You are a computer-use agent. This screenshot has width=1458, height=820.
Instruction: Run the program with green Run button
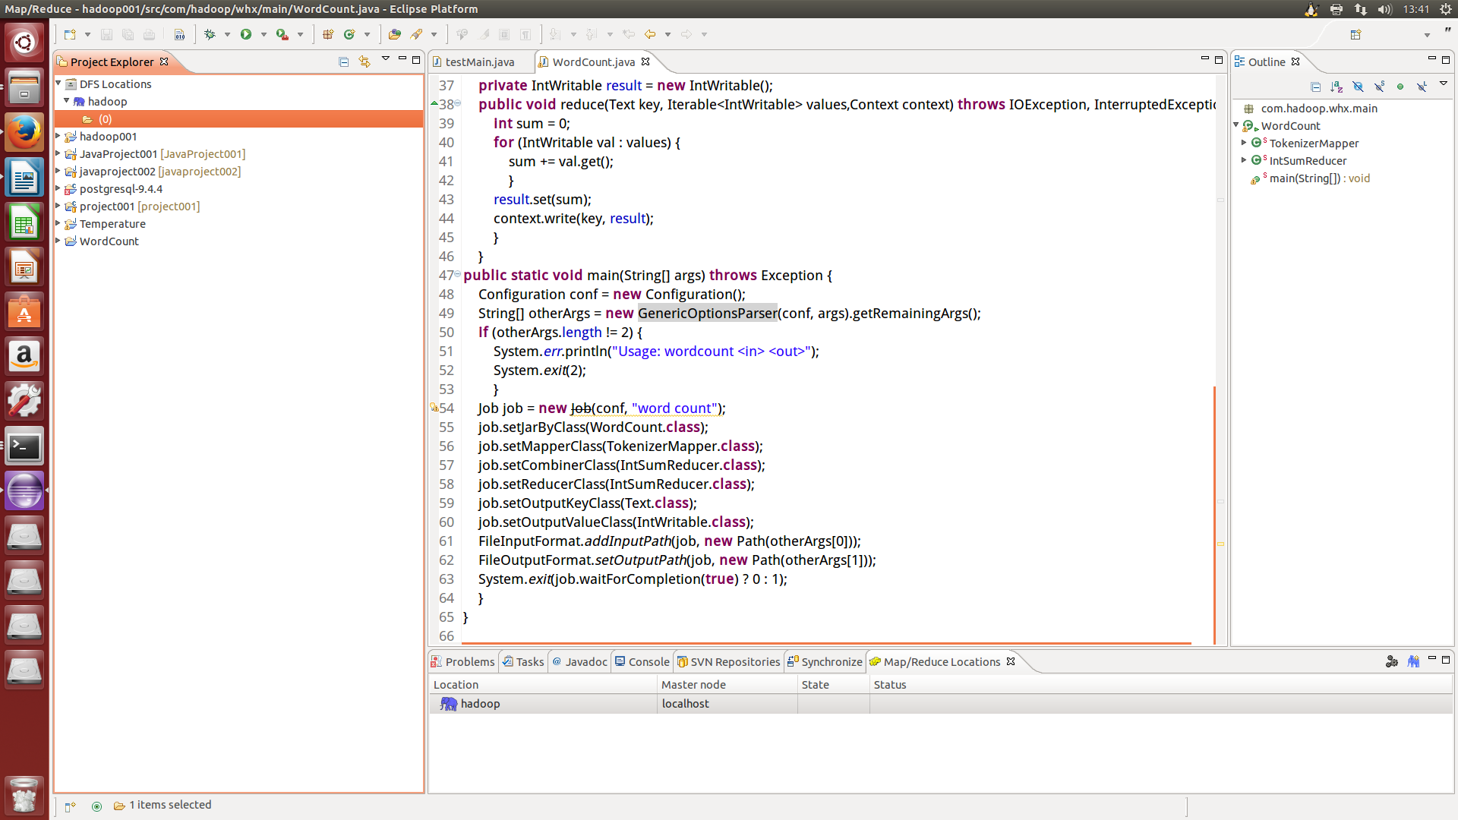[x=246, y=34]
